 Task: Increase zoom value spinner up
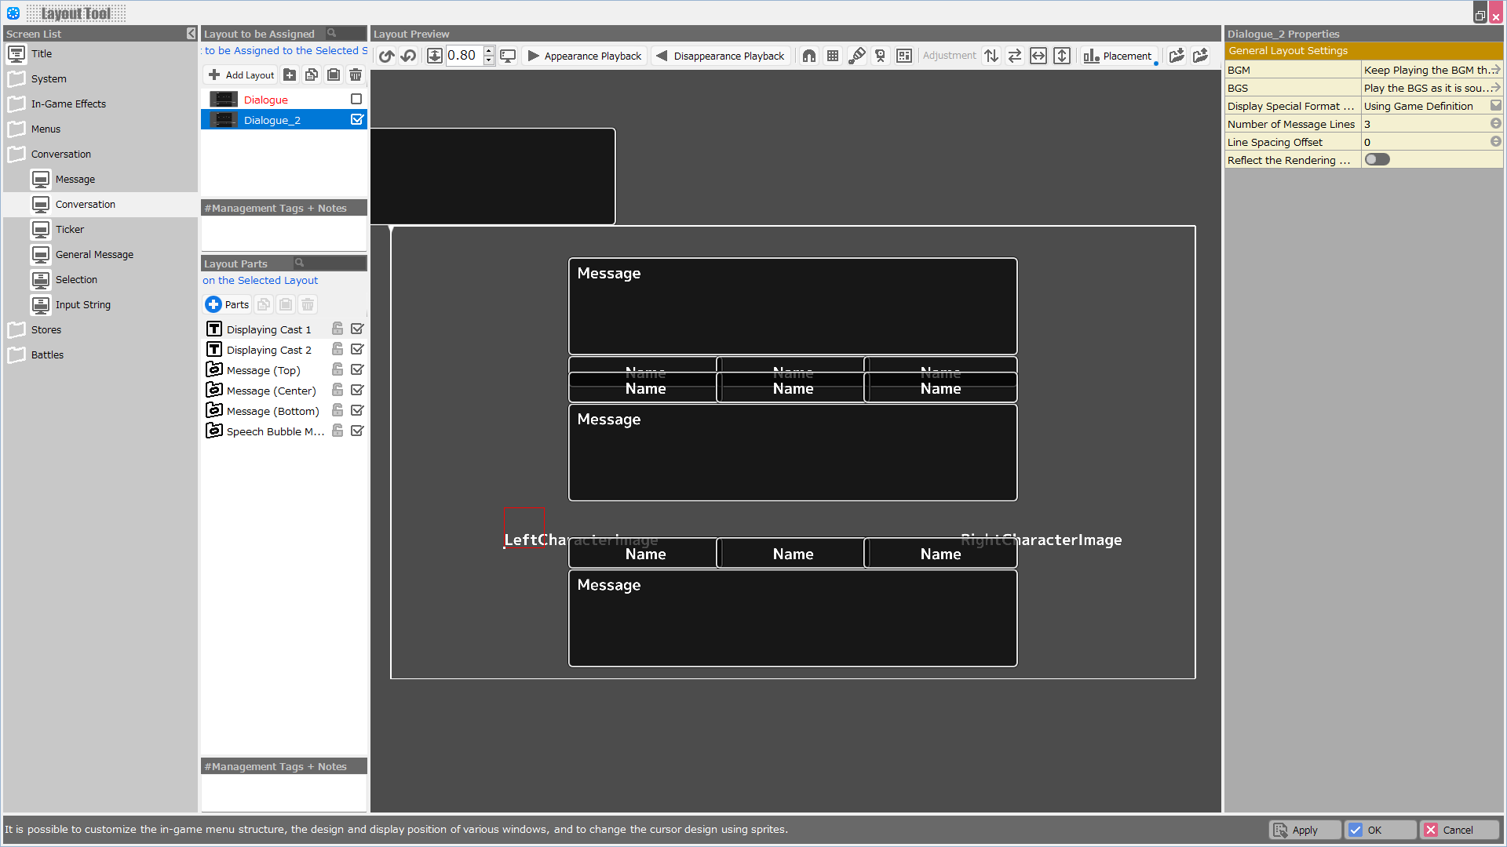point(488,51)
